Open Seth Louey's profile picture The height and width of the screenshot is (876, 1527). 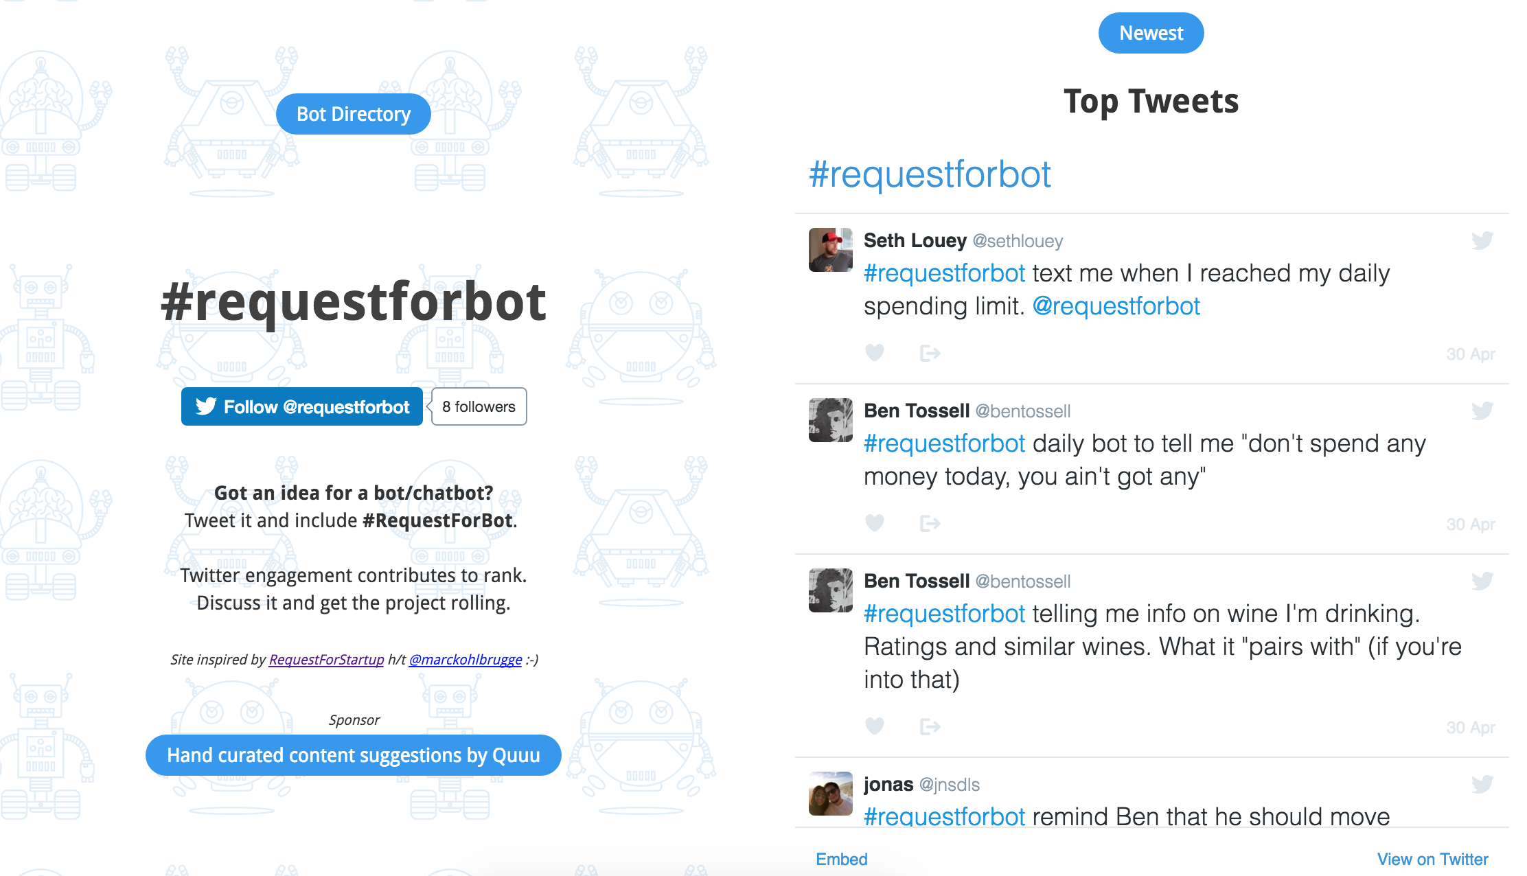point(830,250)
